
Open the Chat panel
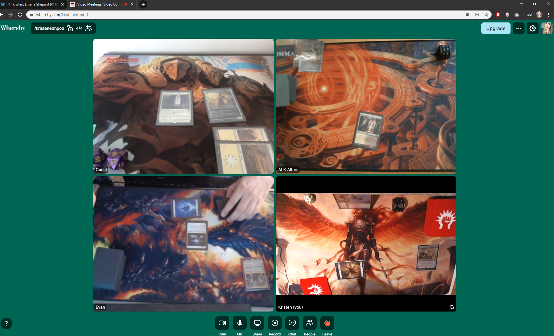point(292,323)
